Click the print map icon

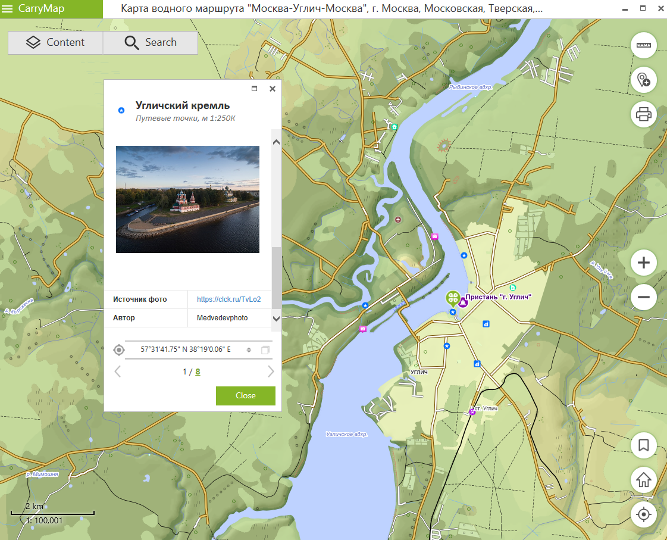(643, 113)
